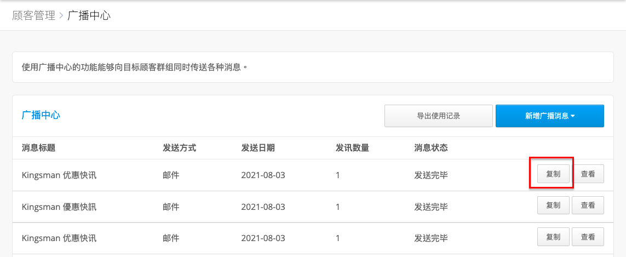This screenshot has width=626, height=257.
Task: Select the Kingsman 優惠快訊 message title
Action: [59, 207]
